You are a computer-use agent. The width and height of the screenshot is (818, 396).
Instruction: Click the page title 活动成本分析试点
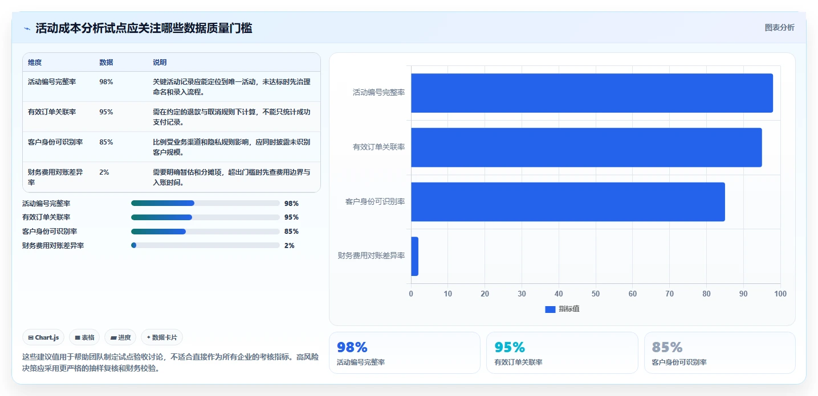[x=144, y=28]
